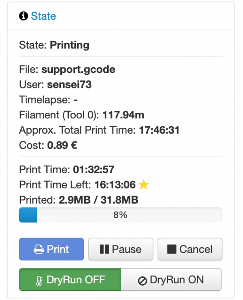This screenshot has width=243, height=300.
Task: Click the printer icon on Print button
Action: [x=39, y=249]
